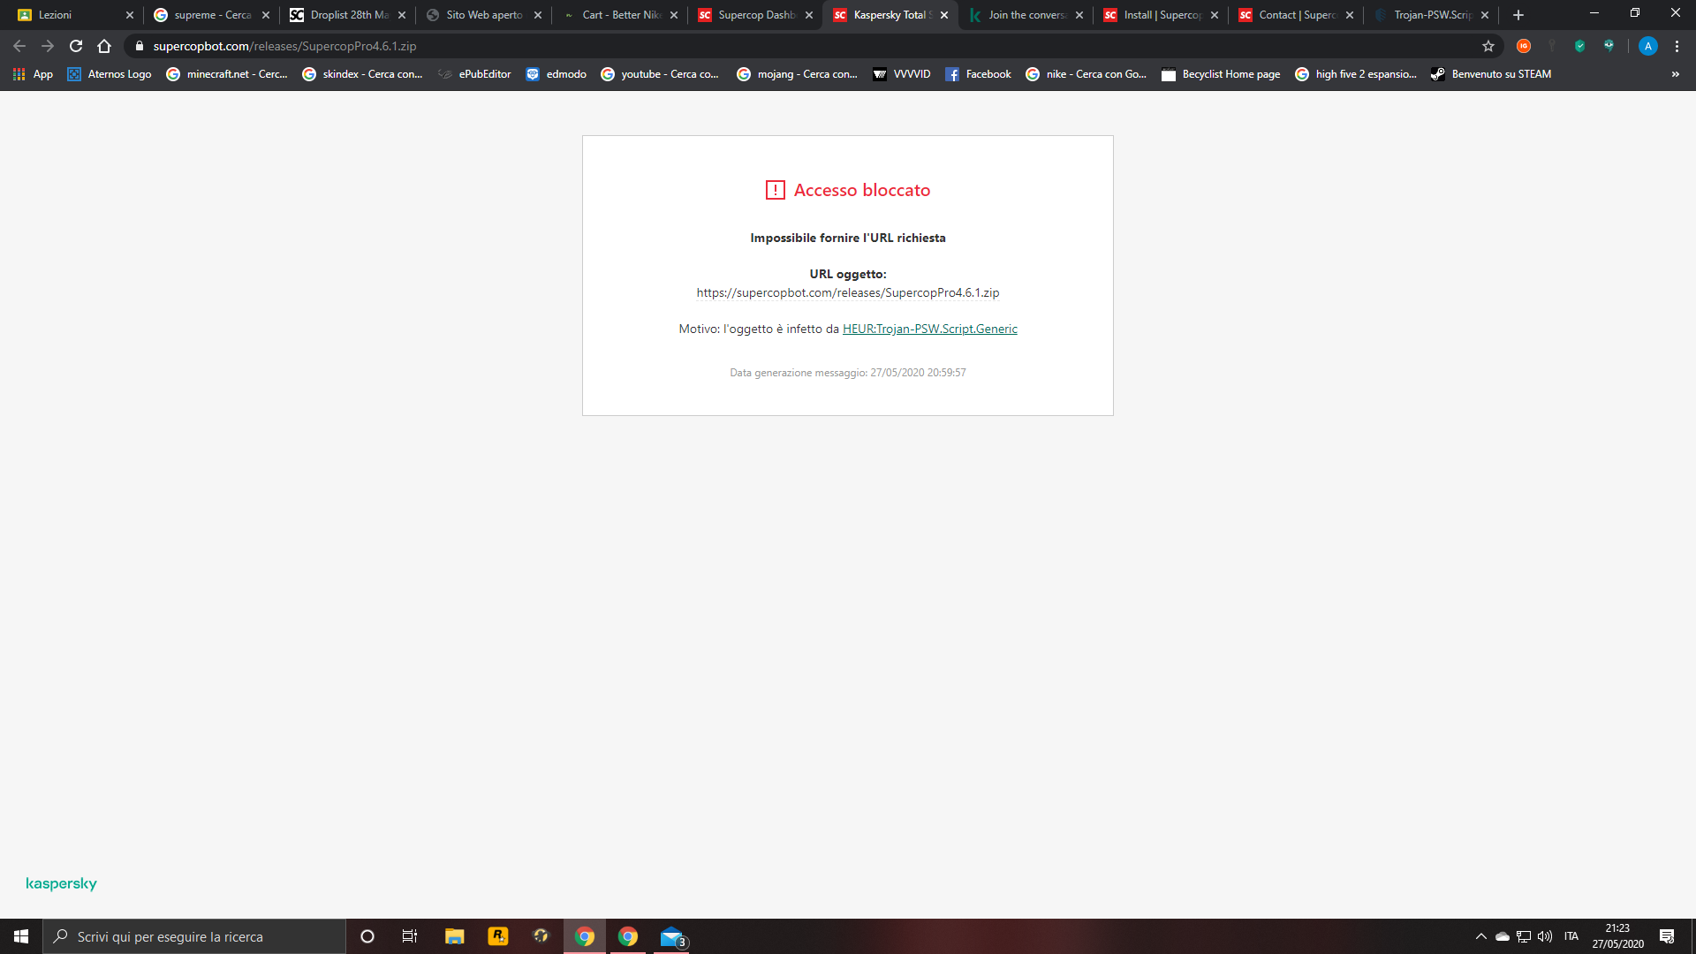This screenshot has height=954, width=1696.
Task: Bookmark this page with star icon
Action: (x=1488, y=46)
